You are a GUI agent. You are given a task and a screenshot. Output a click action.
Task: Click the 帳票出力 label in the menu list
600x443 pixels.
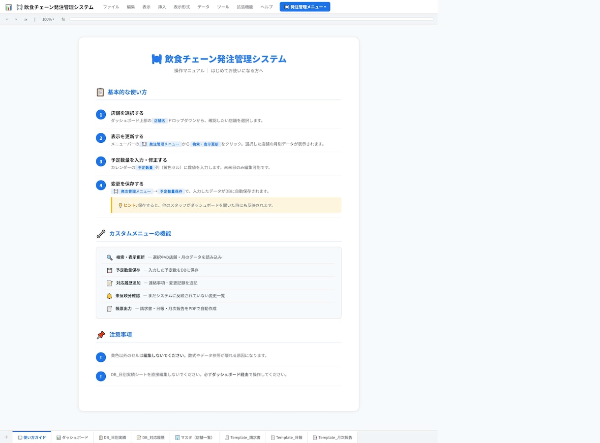point(123,309)
